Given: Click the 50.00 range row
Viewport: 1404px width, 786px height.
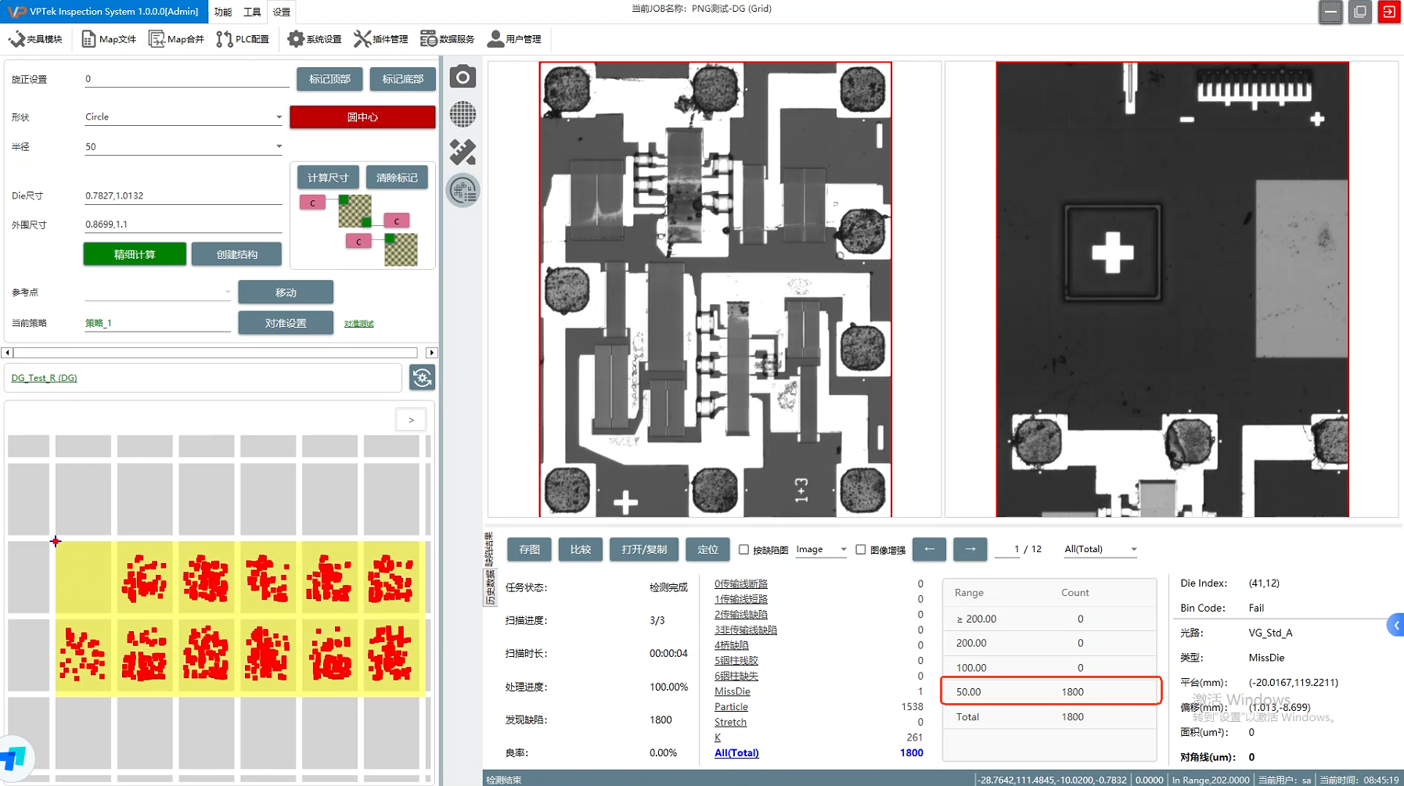Looking at the screenshot, I should 1050,692.
